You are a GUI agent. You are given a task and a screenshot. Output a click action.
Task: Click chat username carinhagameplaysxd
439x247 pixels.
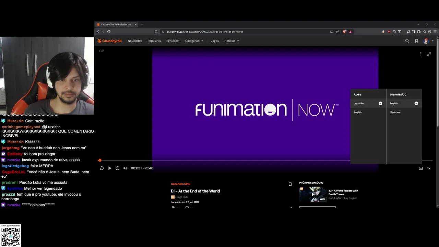click(21, 127)
